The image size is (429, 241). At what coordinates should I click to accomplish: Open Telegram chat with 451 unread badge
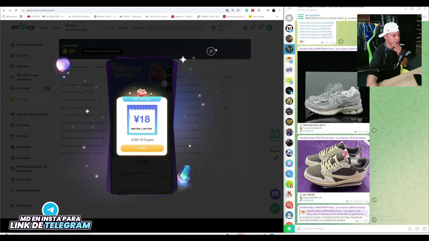289,28
